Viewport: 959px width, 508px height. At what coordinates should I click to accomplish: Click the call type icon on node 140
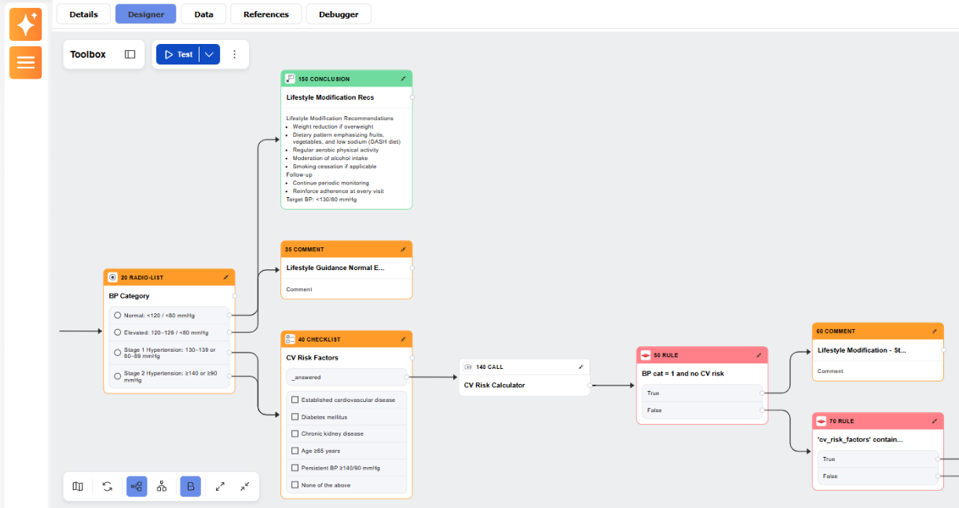tap(469, 367)
